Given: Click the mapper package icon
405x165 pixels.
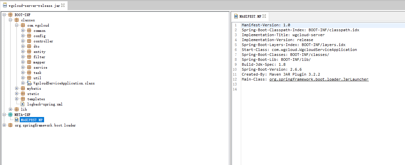Looking at the screenshot, I should [x=29, y=62].
